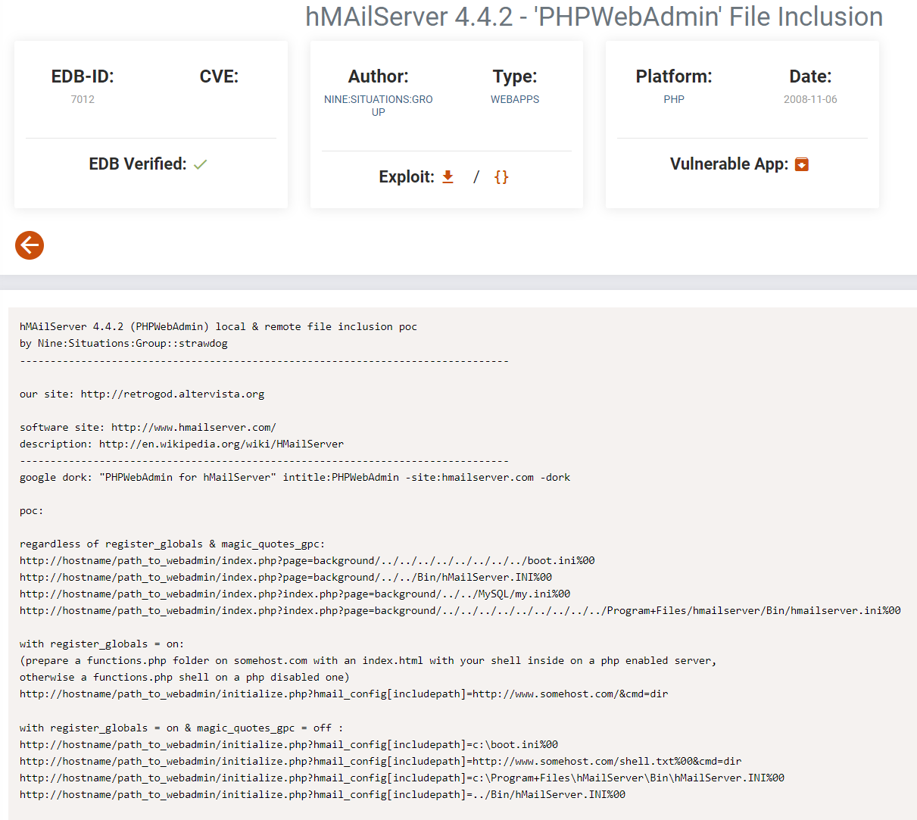Screen dimensions: 917x820
Task: Click the somehost.com/&cmd=dir URL line
Action: (344, 694)
